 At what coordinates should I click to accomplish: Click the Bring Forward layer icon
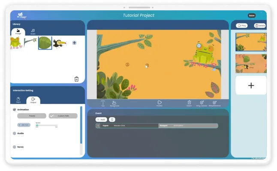202,103
